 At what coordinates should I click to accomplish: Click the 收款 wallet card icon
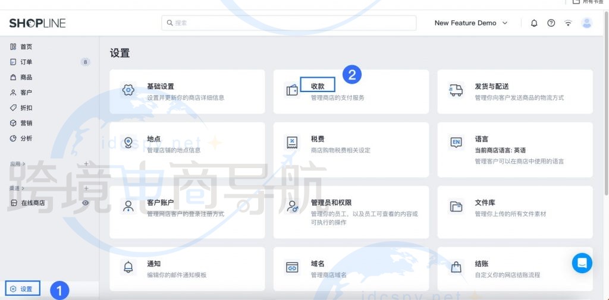point(292,90)
